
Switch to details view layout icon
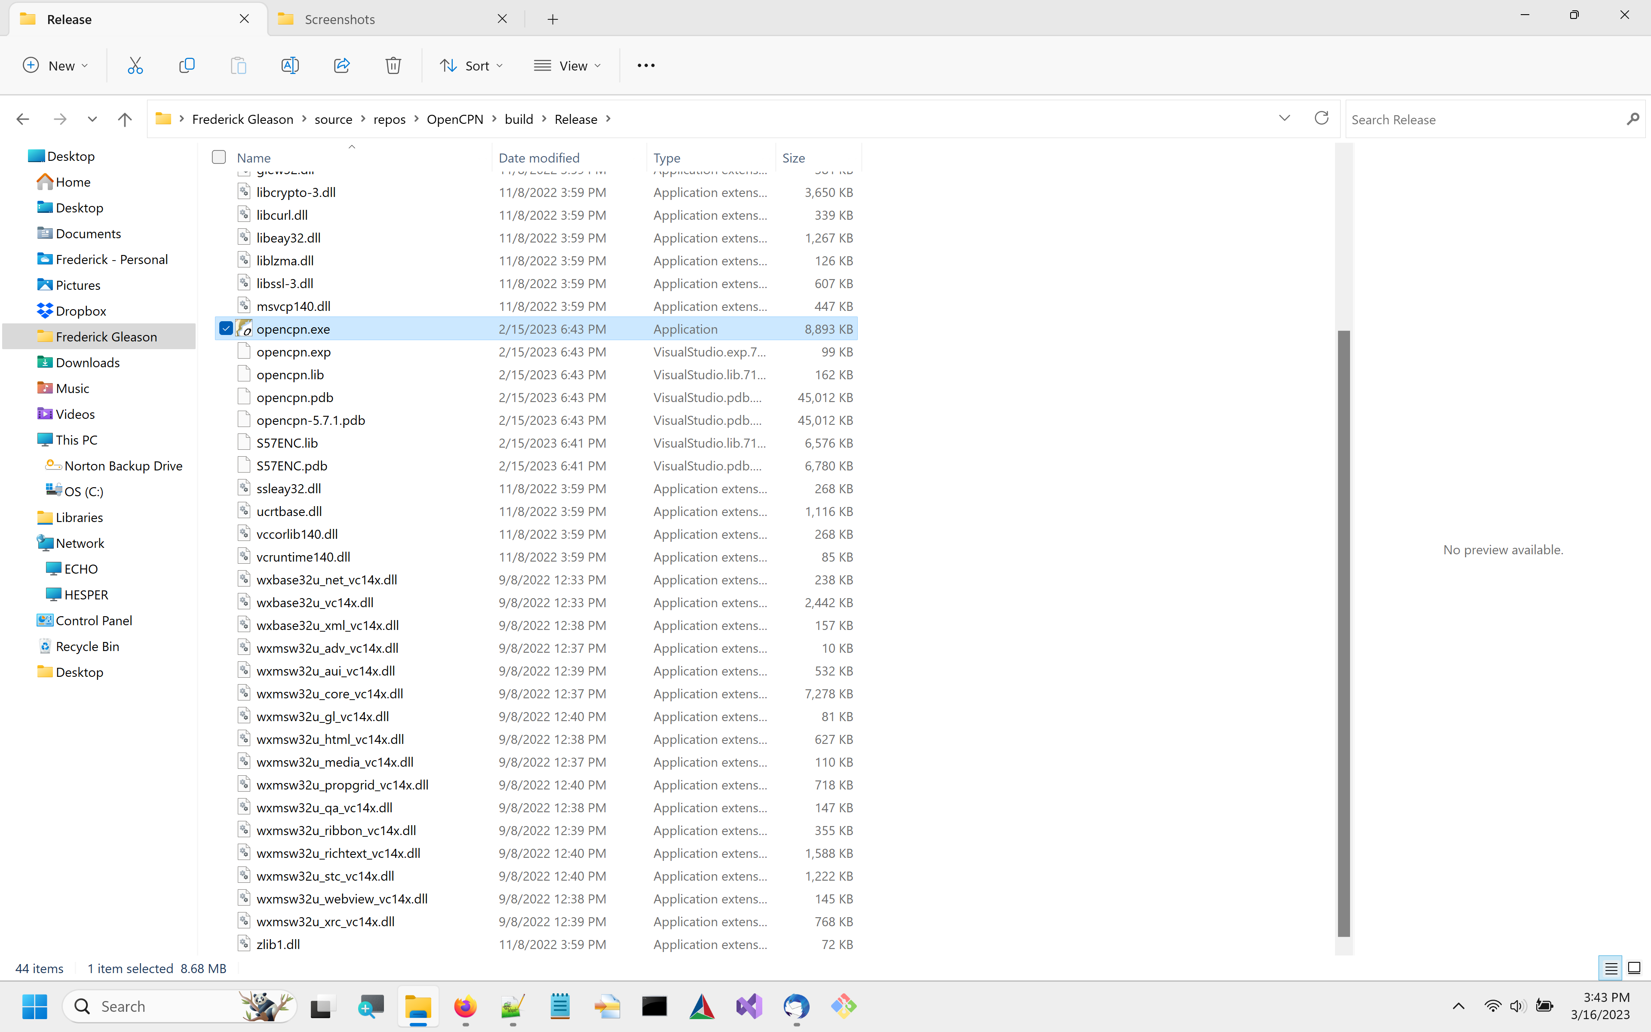[1611, 968]
